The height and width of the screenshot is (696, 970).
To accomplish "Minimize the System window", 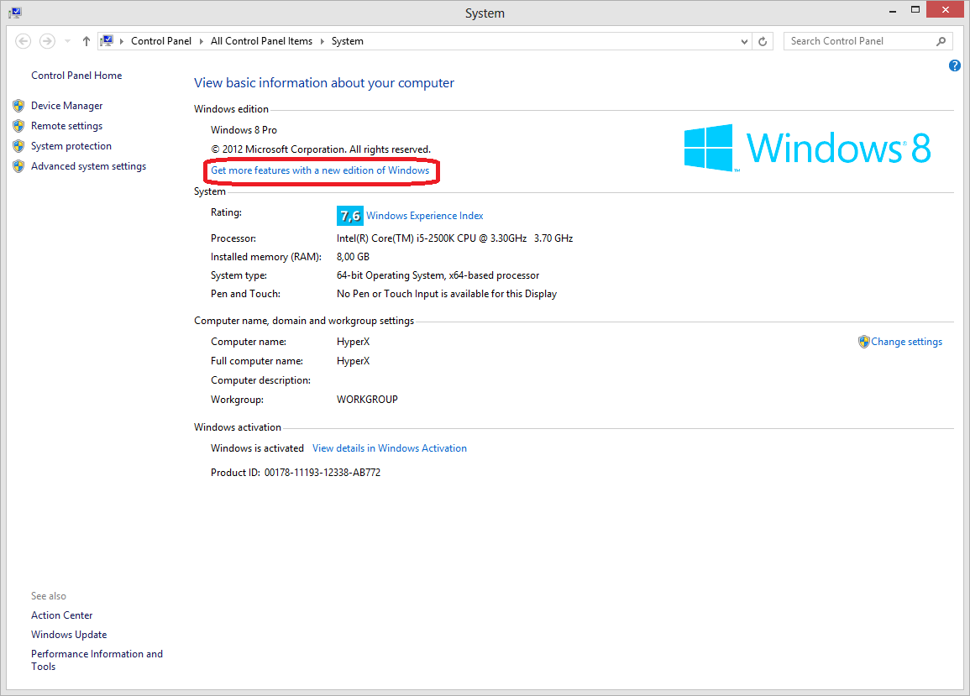I will point(892,11).
